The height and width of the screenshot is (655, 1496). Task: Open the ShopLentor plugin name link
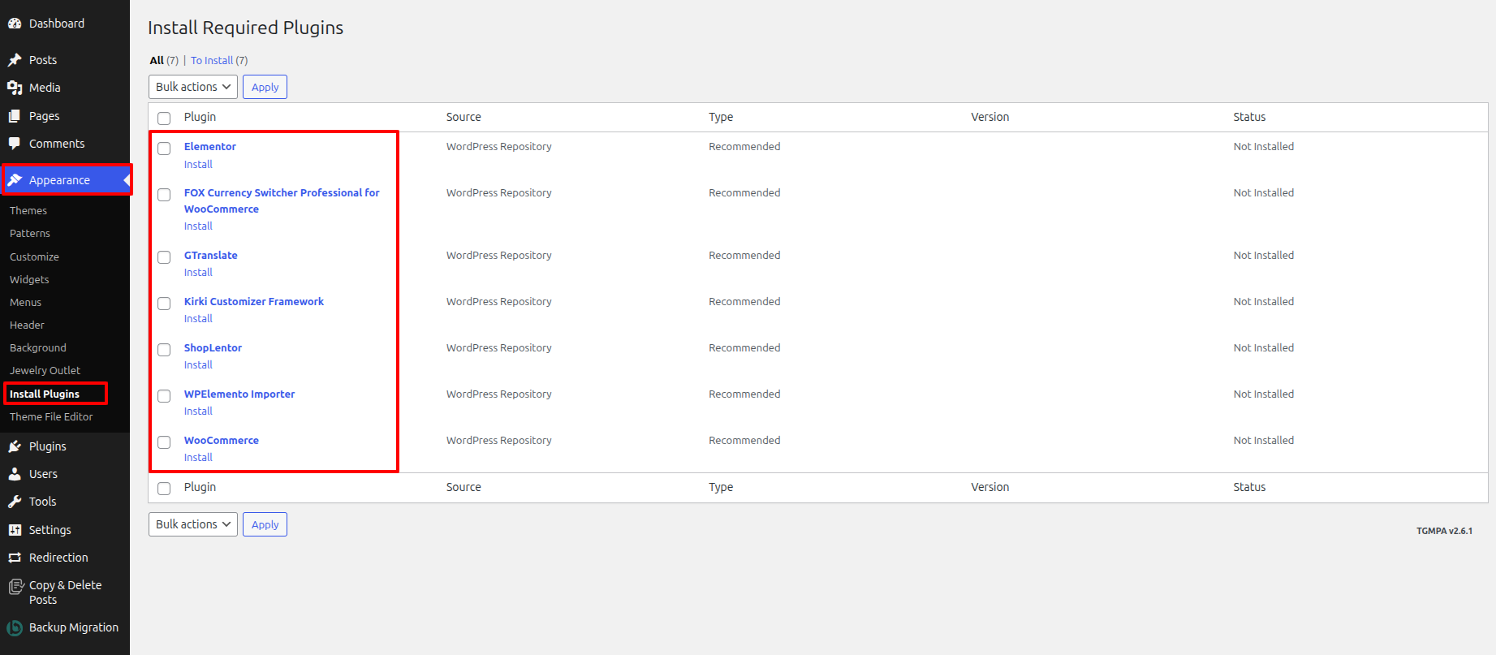[213, 347]
